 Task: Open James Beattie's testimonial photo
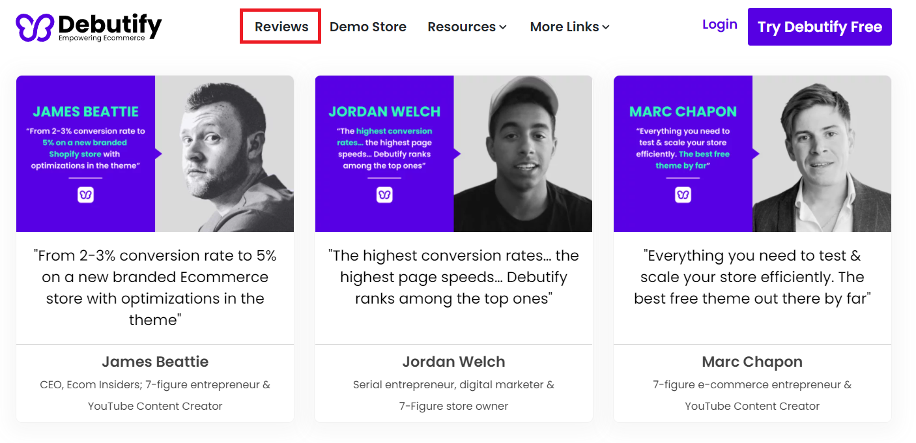point(224,154)
